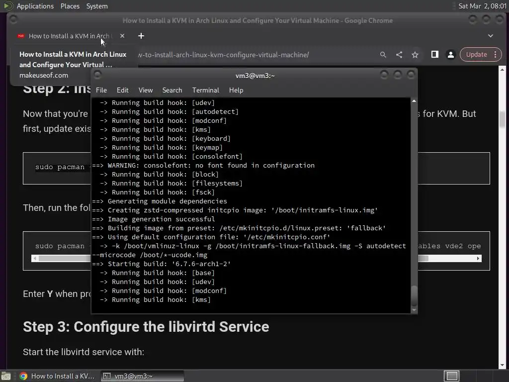Click the terminal scrollbar thumb
This screenshot has width=509, height=382.
point(414,295)
